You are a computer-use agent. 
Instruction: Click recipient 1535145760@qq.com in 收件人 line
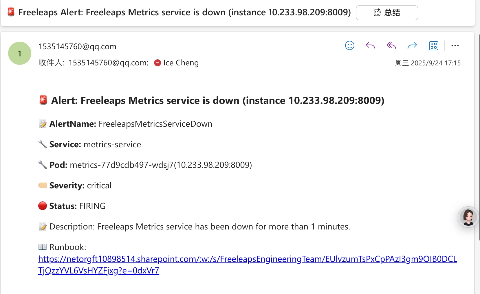coord(108,63)
